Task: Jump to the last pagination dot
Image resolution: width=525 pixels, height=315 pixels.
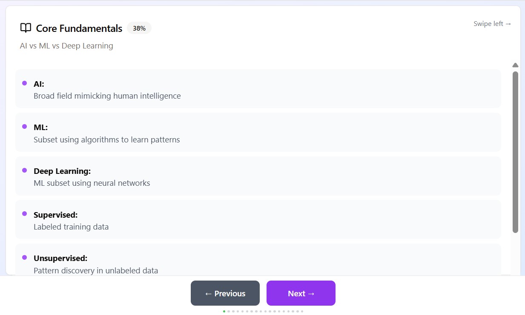Action: (302, 311)
